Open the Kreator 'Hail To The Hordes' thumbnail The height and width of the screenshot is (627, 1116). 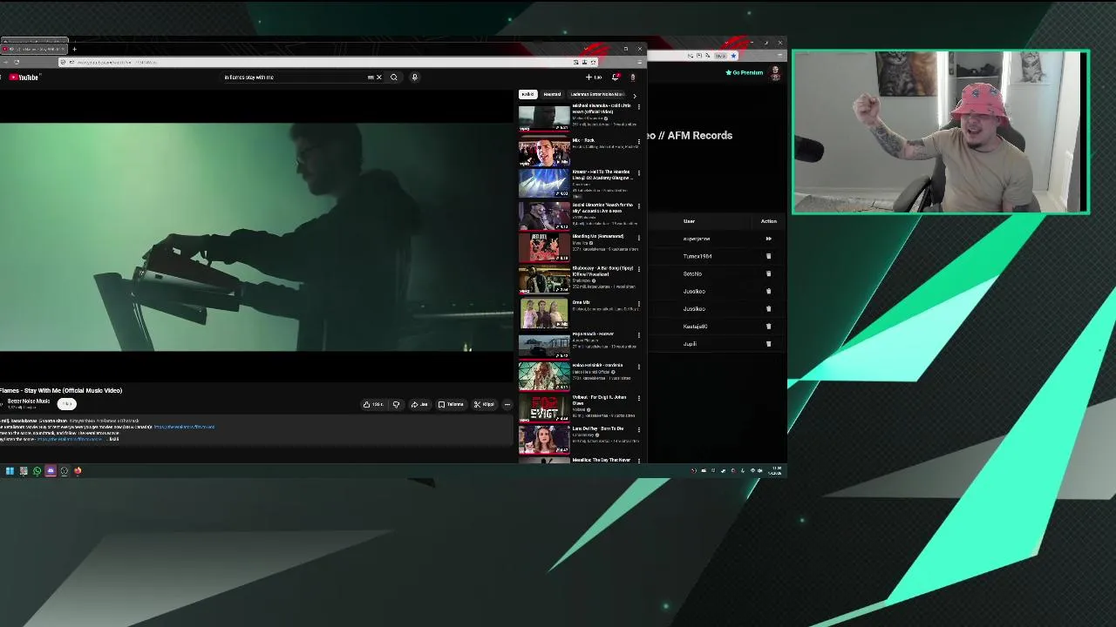tap(544, 183)
